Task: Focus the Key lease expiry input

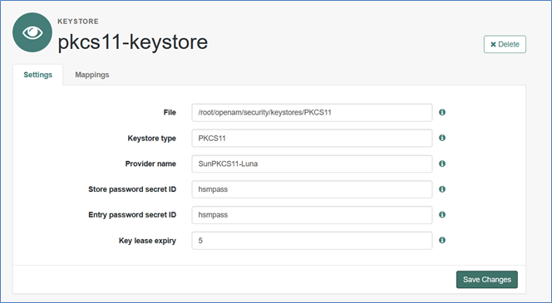Action: point(312,241)
